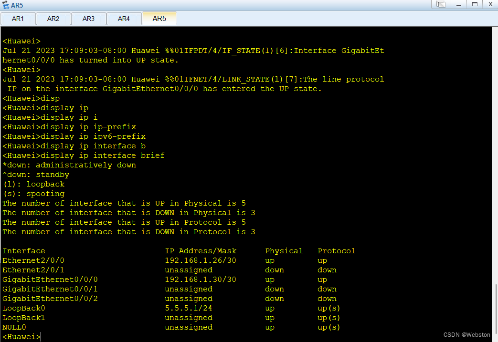The height and width of the screenshot is (342, 498).
Task: Click the 'DOWN in Protocol is 3' line
Action: [x=129, y=232]
